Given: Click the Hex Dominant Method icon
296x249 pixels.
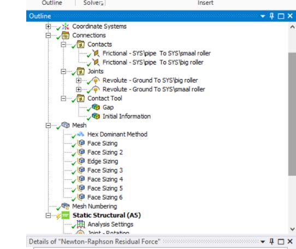Looking at the screenshot, I should 81,134.
